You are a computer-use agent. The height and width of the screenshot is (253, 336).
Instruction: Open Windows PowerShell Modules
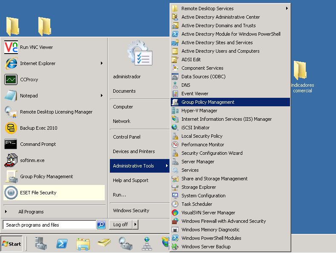pos(230,238)
